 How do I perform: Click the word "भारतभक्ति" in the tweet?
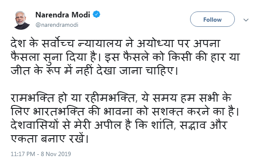coord(59,111)
